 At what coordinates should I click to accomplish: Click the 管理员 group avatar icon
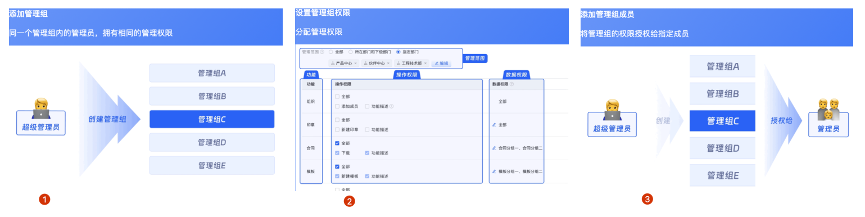pos(828,110)
